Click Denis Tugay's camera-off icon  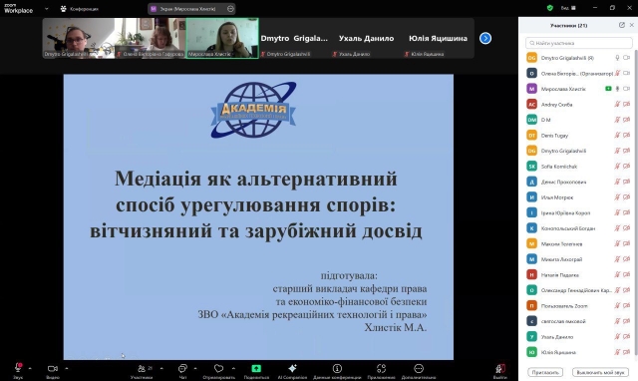pos(627,135)
